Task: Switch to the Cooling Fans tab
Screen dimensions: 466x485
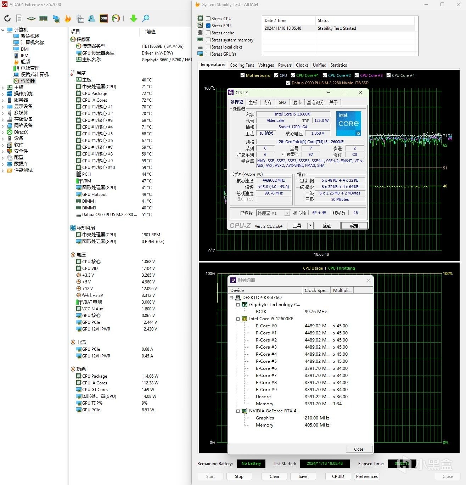Action: click(242, 65)
